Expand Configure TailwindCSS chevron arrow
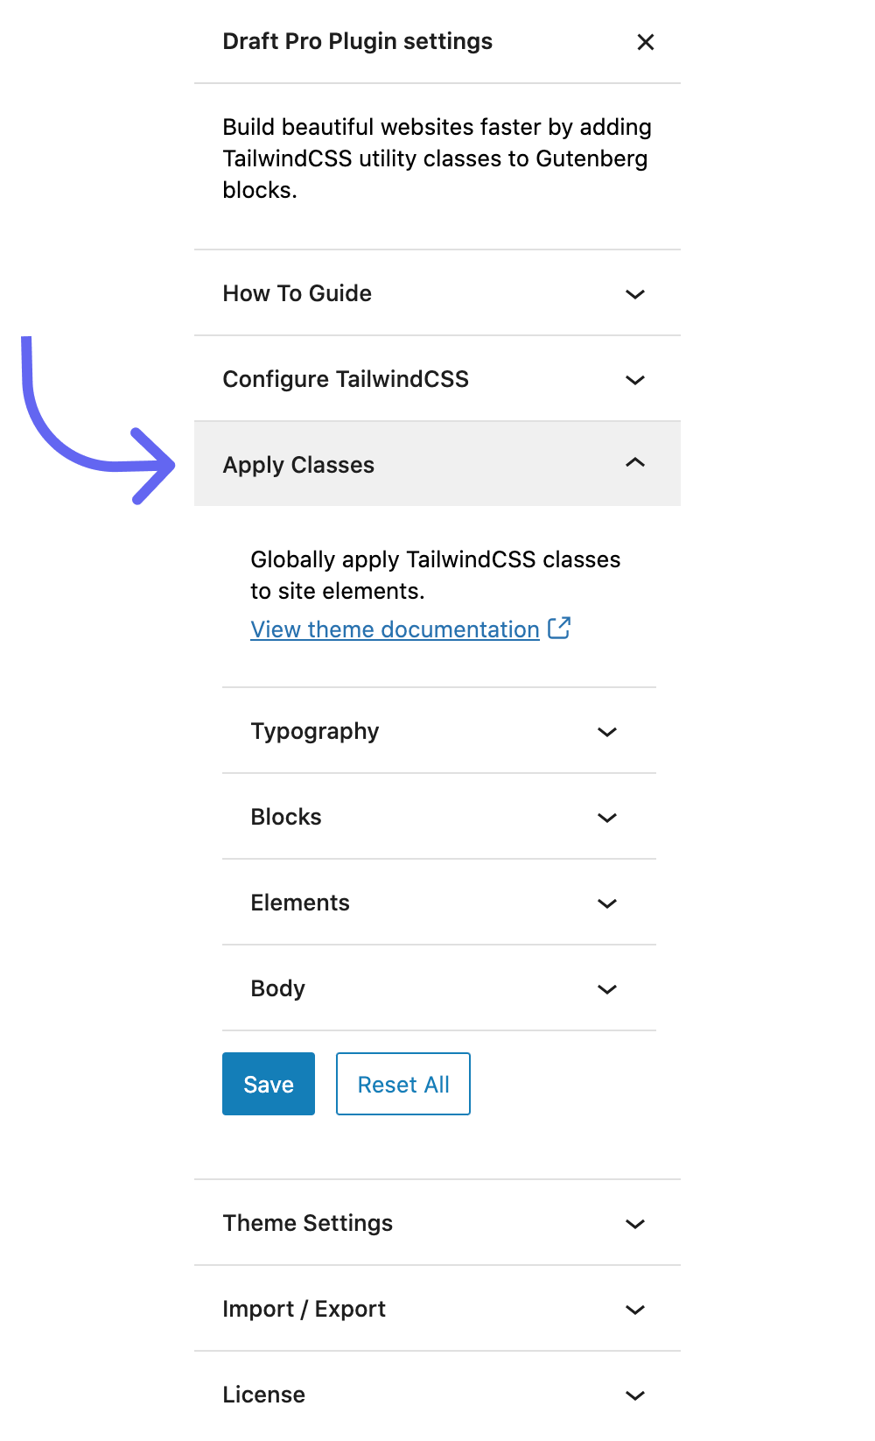Viewport: 875px width, 1441px height. [635, 380]
